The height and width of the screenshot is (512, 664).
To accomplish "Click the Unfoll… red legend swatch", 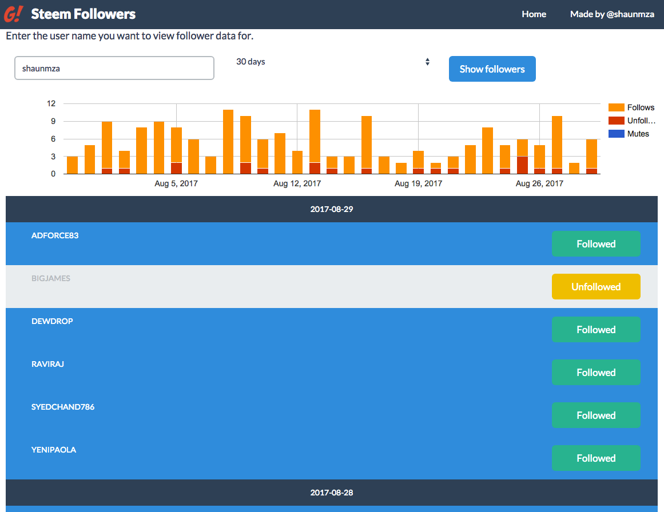I will coord(616,121).
